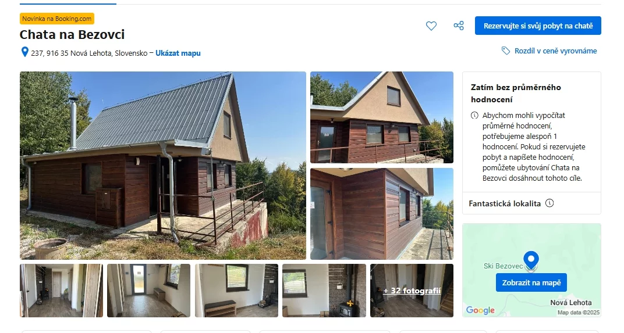This screenshot has width=624, height=333.
Task: Click the price tag icon
Action: [x=505, y=51]
